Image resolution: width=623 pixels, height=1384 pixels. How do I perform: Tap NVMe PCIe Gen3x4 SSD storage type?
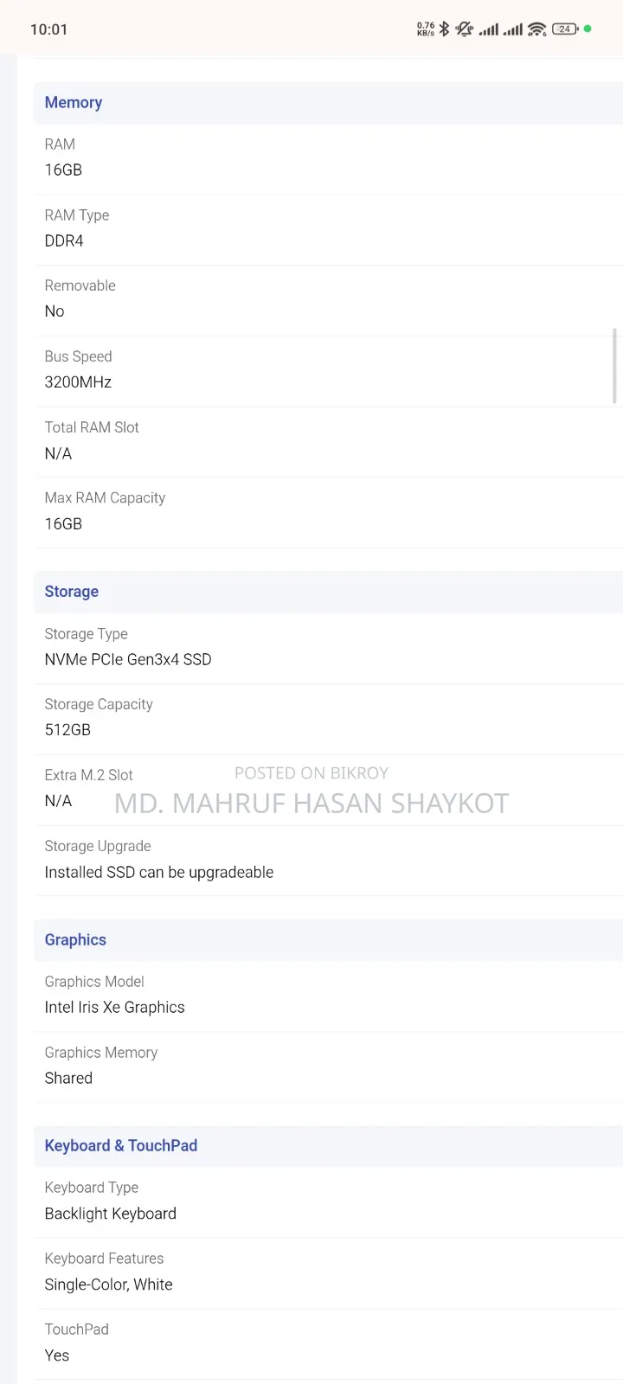tap(128, 660)
